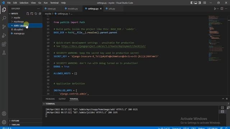This screenshot has height=129, width=230.
Task: Open the Source Control view
Action: (x=4, y=27)
